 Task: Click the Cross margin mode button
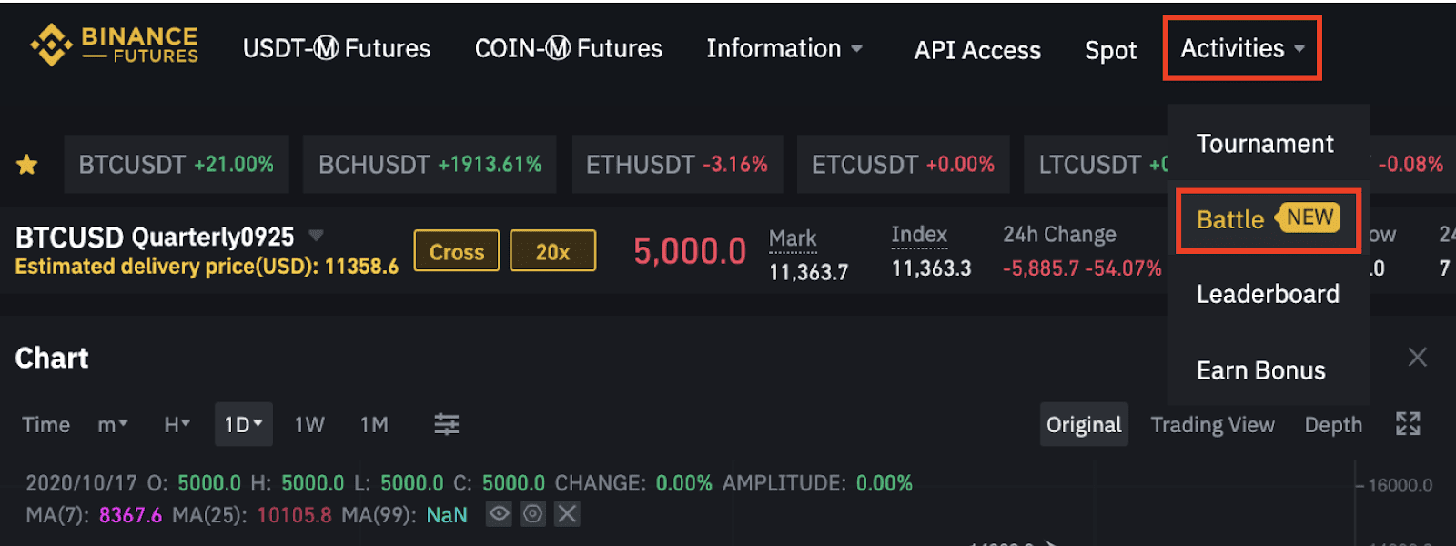[x=457, y=251]
